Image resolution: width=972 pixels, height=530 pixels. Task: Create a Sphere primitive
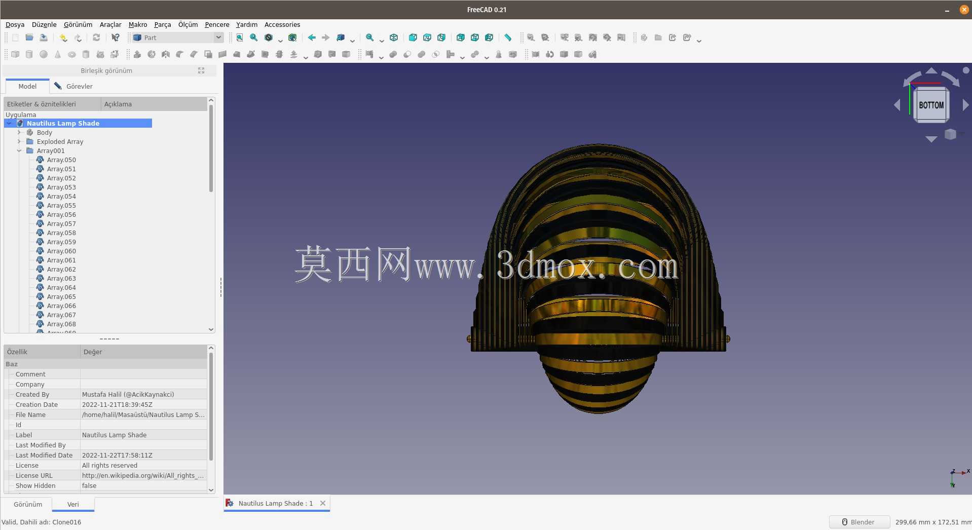tap(44, 54)
